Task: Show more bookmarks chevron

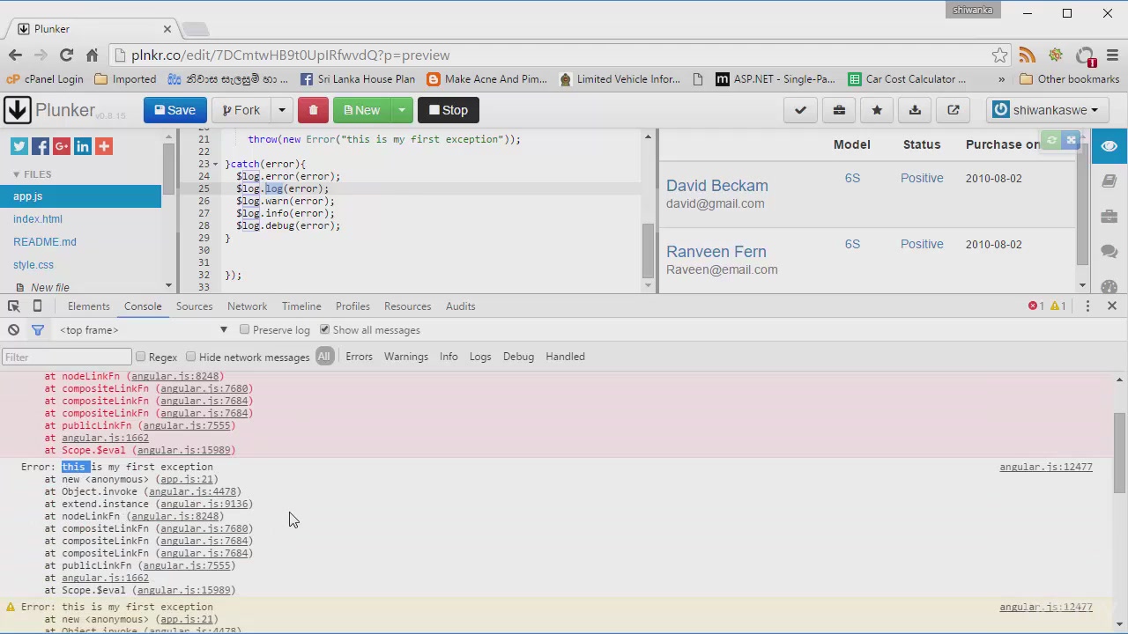Action: (1001, 79)
